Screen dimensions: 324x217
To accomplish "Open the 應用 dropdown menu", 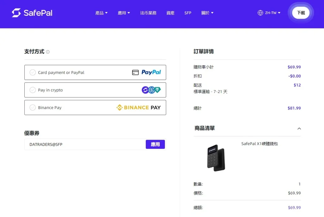I will pyautogui.click(x=124, y=13).
